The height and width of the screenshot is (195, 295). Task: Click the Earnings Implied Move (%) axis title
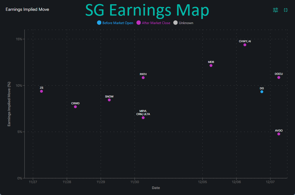9,104
